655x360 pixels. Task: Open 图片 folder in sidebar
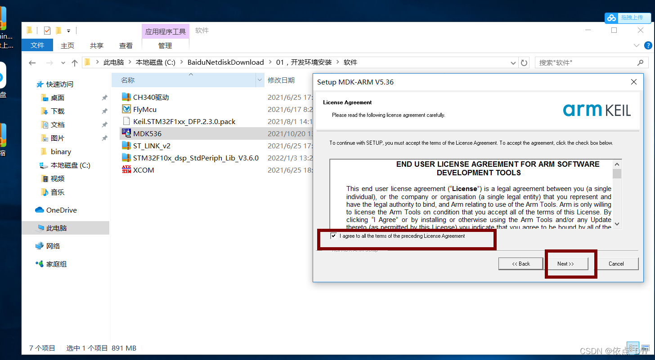pos(57,138)
